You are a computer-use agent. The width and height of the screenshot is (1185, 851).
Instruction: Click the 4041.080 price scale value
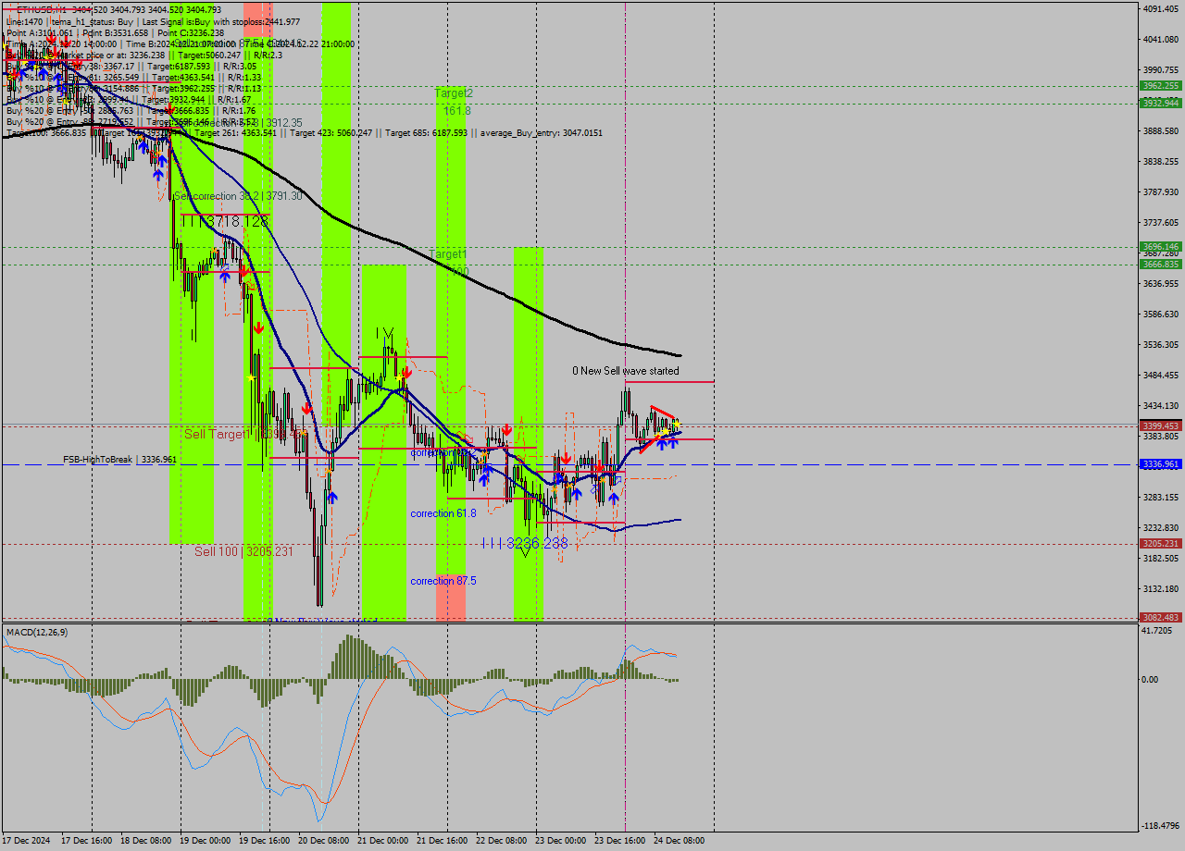click(x=1161, y=39)
